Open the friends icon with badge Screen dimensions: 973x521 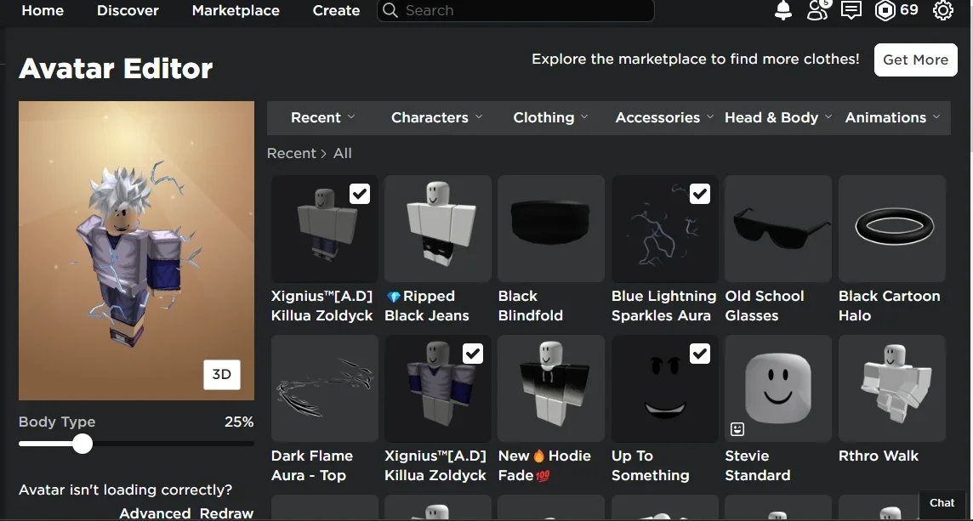[x=818, y=10]
